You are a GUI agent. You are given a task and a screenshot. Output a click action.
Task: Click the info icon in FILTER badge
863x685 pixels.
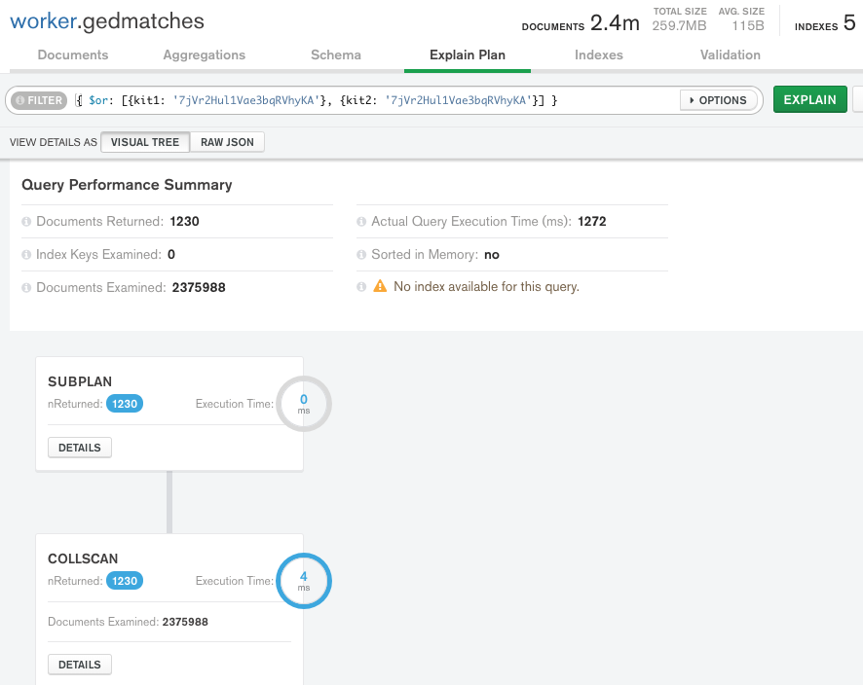pos(20,100)
